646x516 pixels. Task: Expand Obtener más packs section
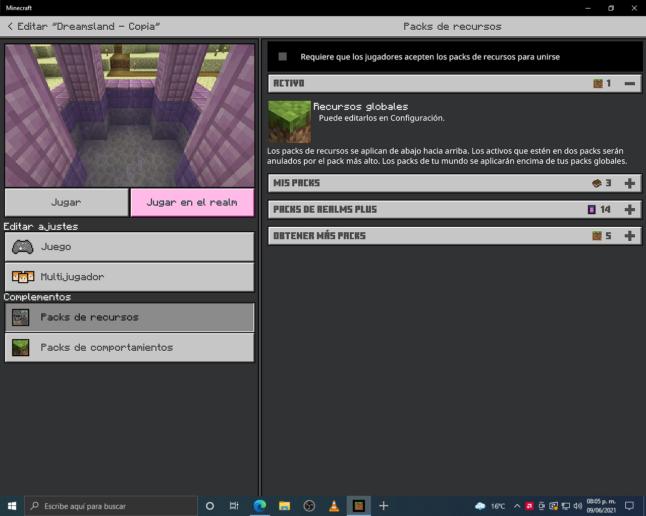[x=629, y=236]
